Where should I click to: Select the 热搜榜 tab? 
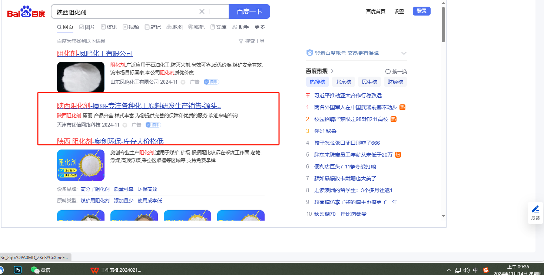[317, 82]
